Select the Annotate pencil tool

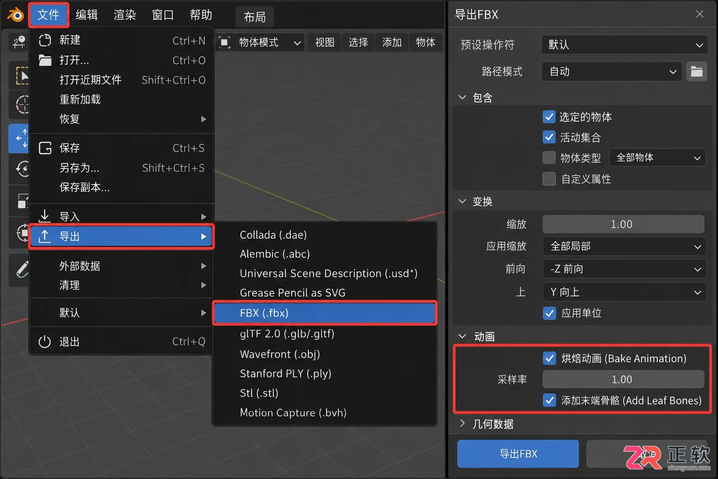pyautogui.click(x=20, y=269)
